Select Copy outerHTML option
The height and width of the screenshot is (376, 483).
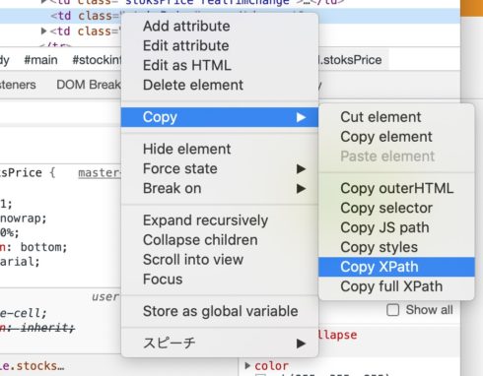[396, 189]
